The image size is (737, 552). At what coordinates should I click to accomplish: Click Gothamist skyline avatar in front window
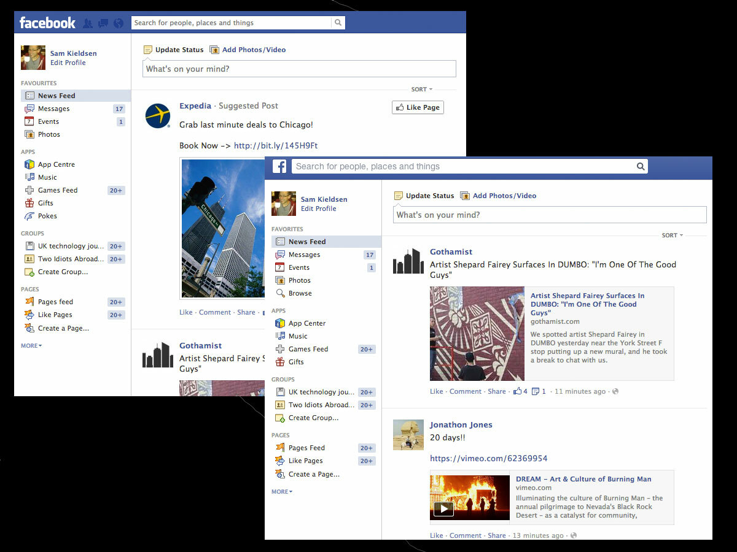tap(408, 261)
